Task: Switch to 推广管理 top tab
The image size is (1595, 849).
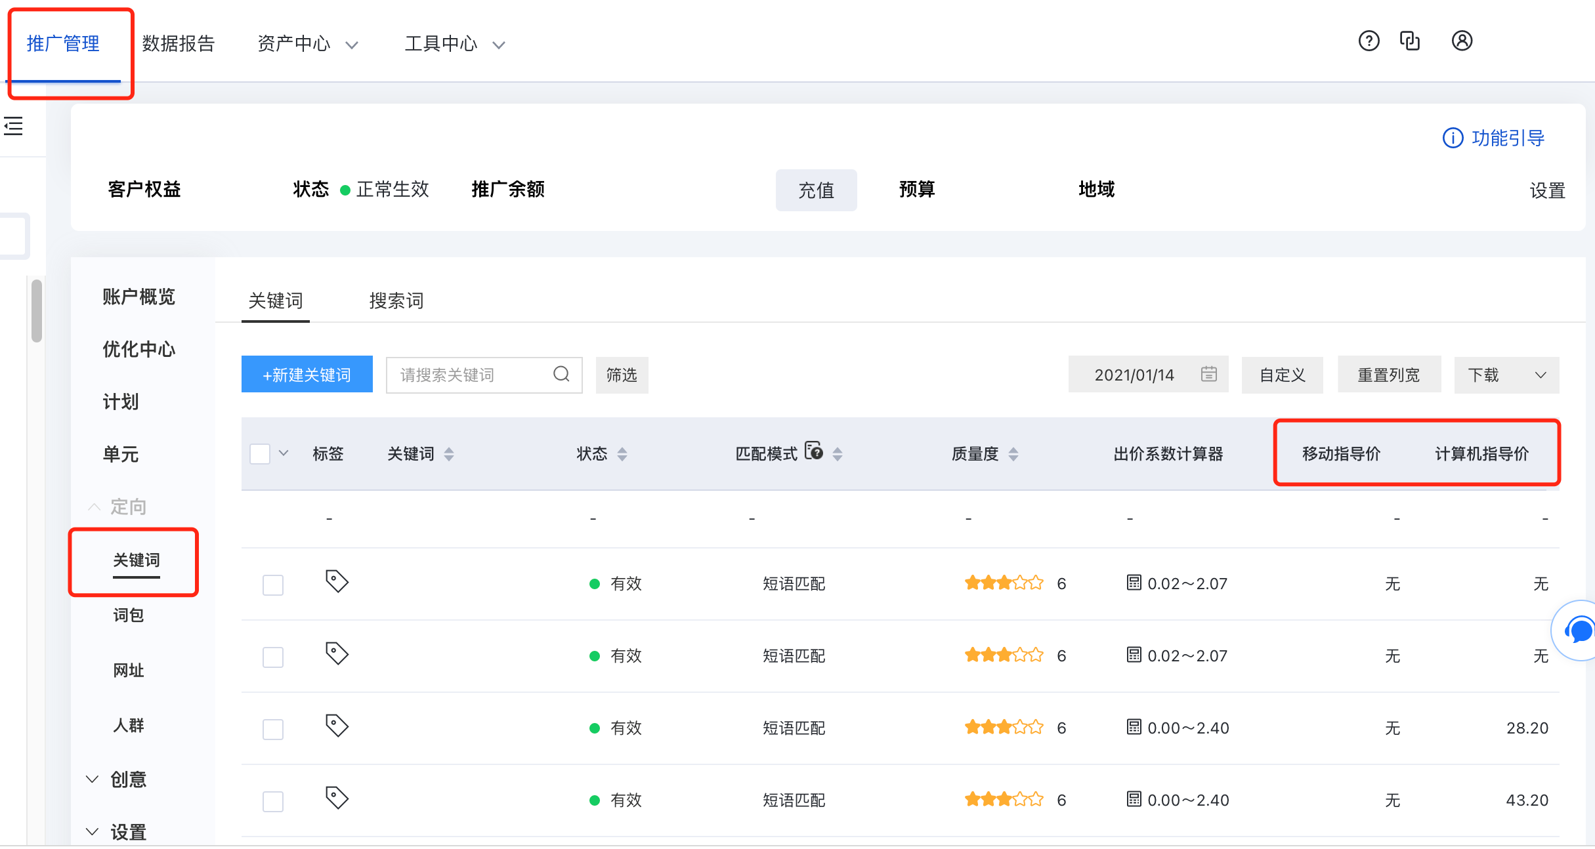Action: tap(63, 44)
